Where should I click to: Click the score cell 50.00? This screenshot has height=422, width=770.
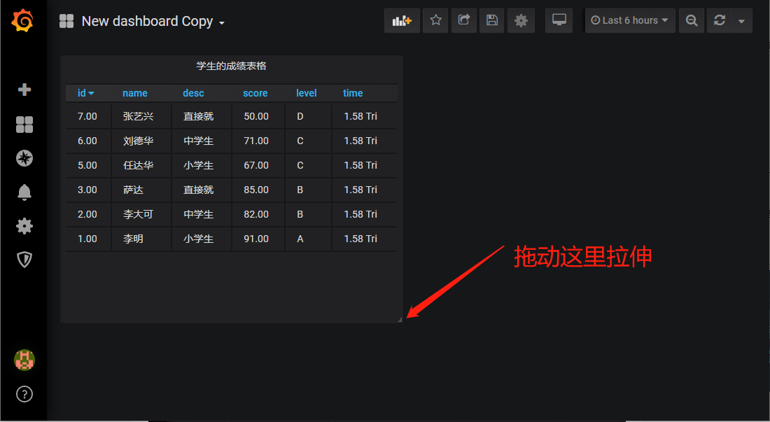pos(258,116)
